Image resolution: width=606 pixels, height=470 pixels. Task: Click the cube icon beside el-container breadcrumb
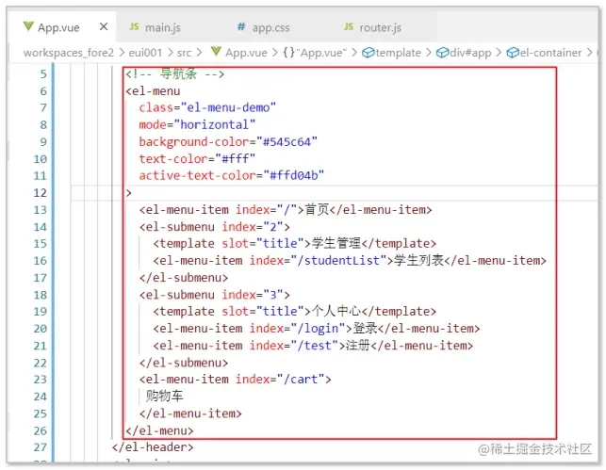click(x=513, y=52)
